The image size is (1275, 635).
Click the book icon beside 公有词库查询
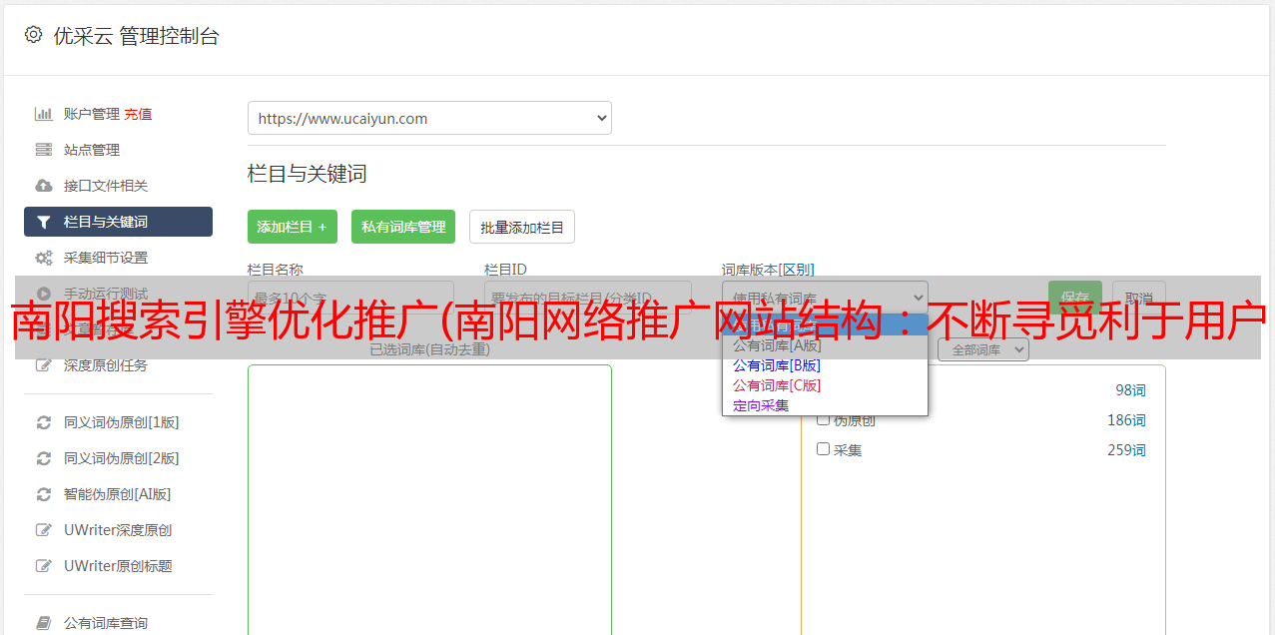coord(43,623)
